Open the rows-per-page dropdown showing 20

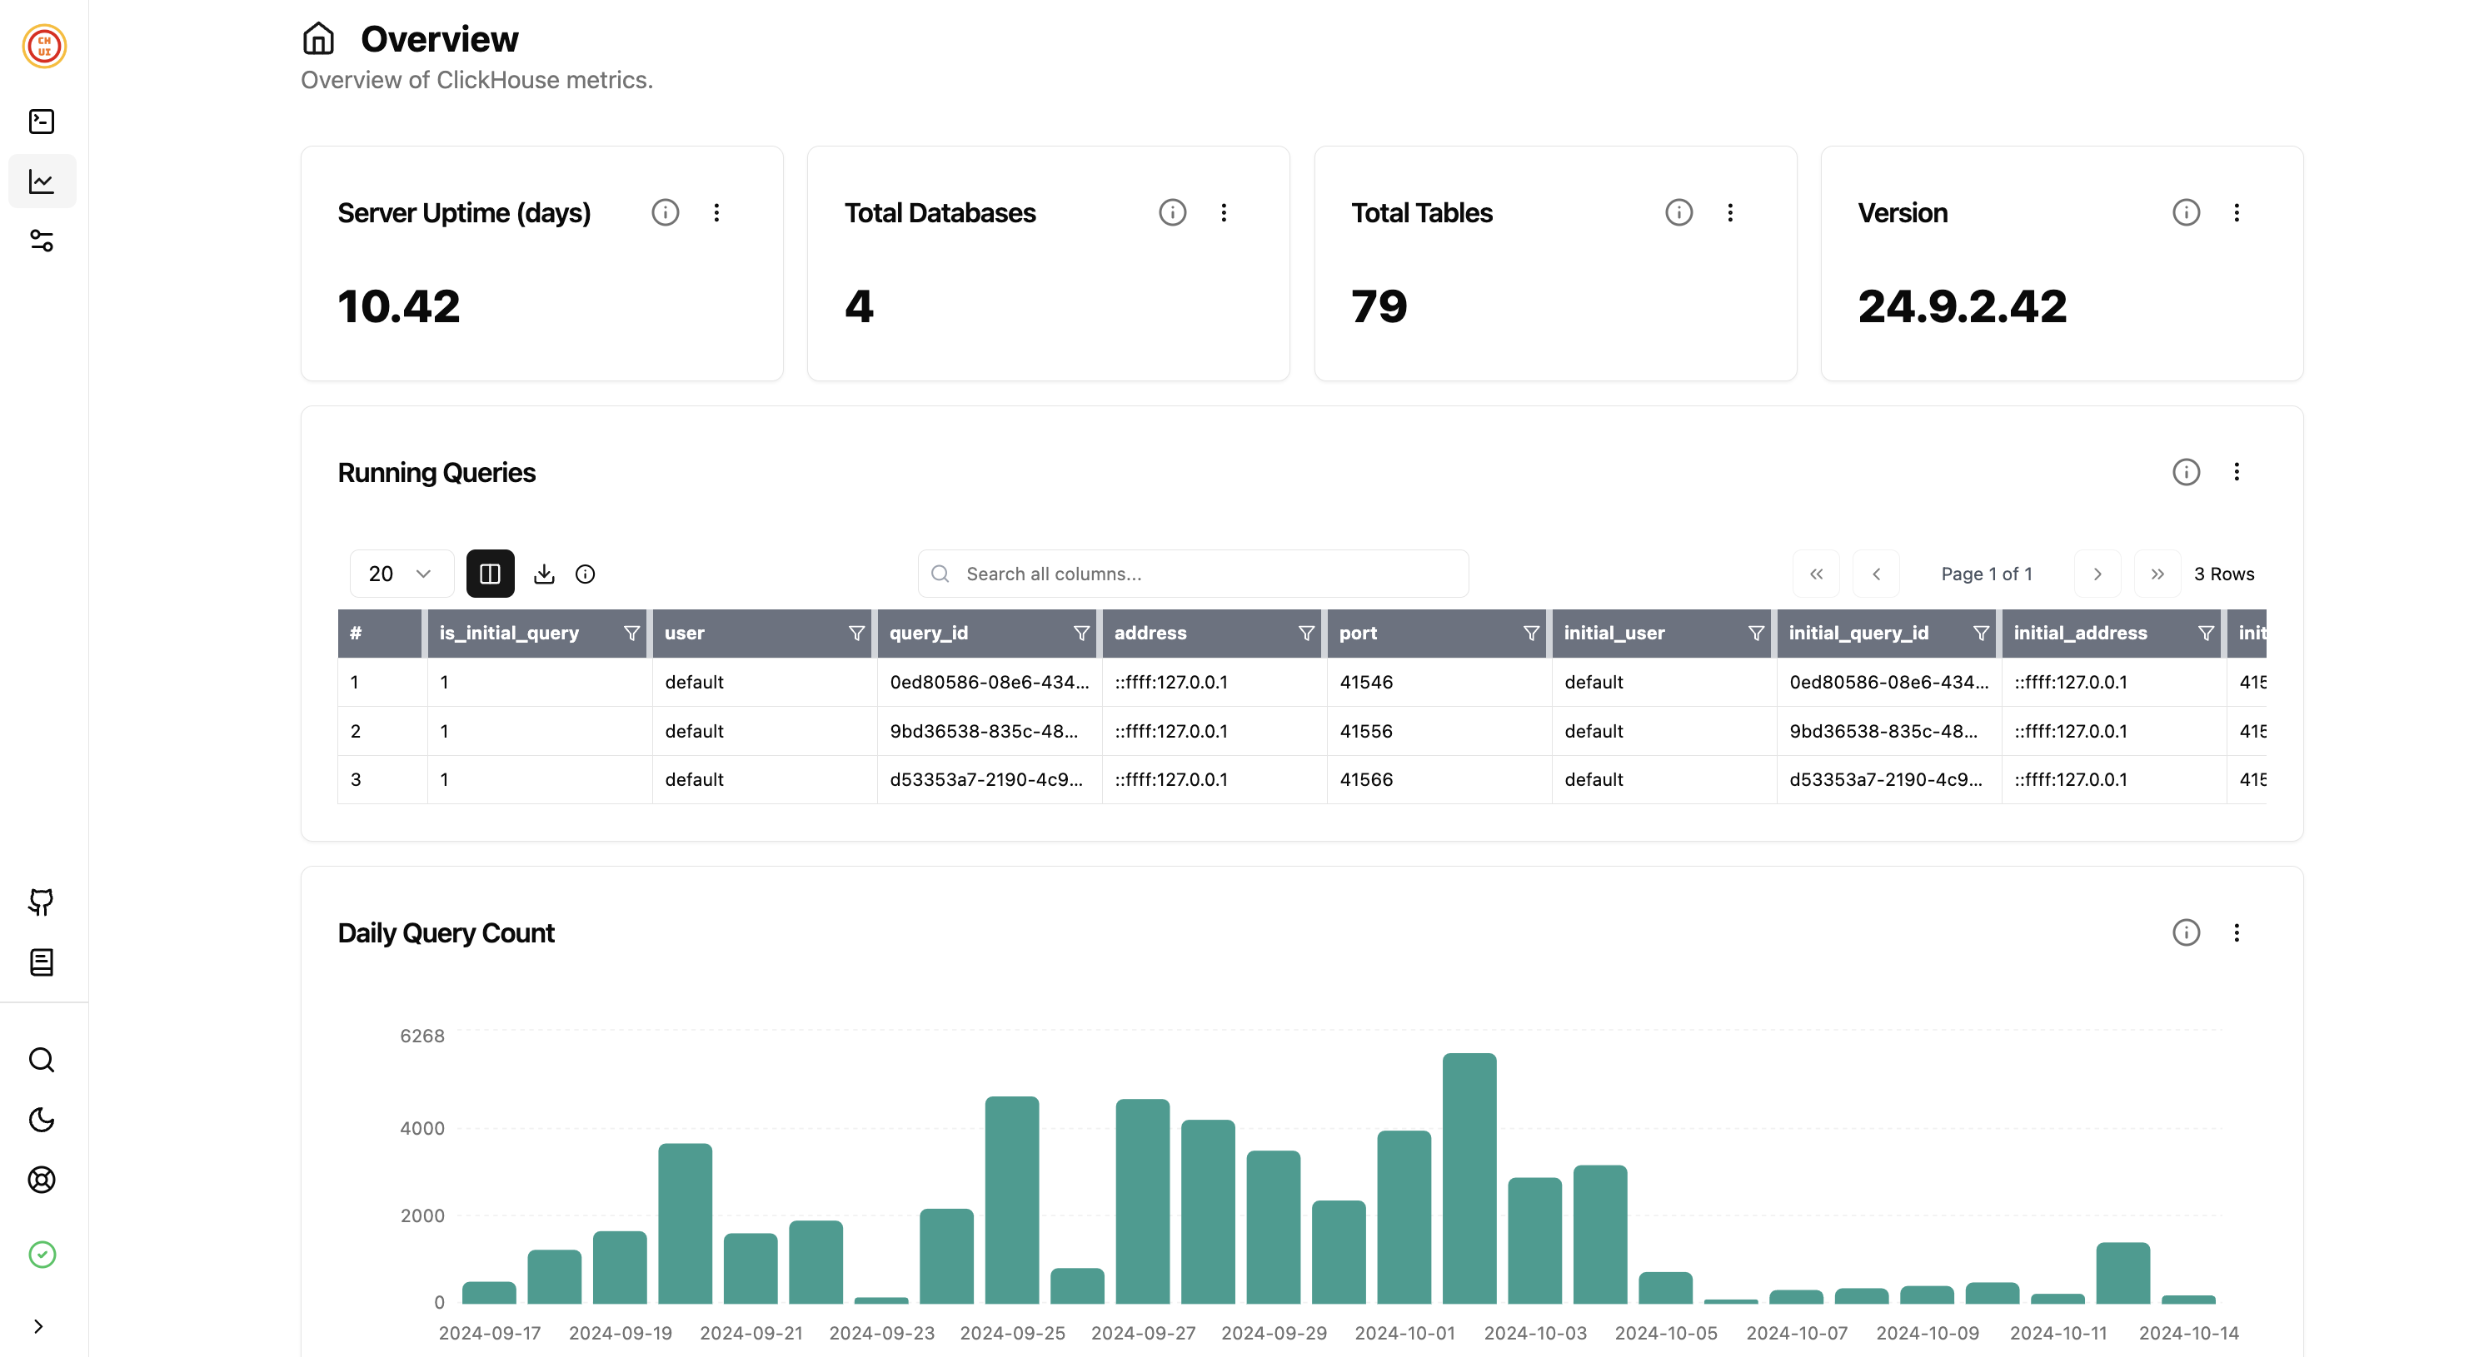click(402, 574)
